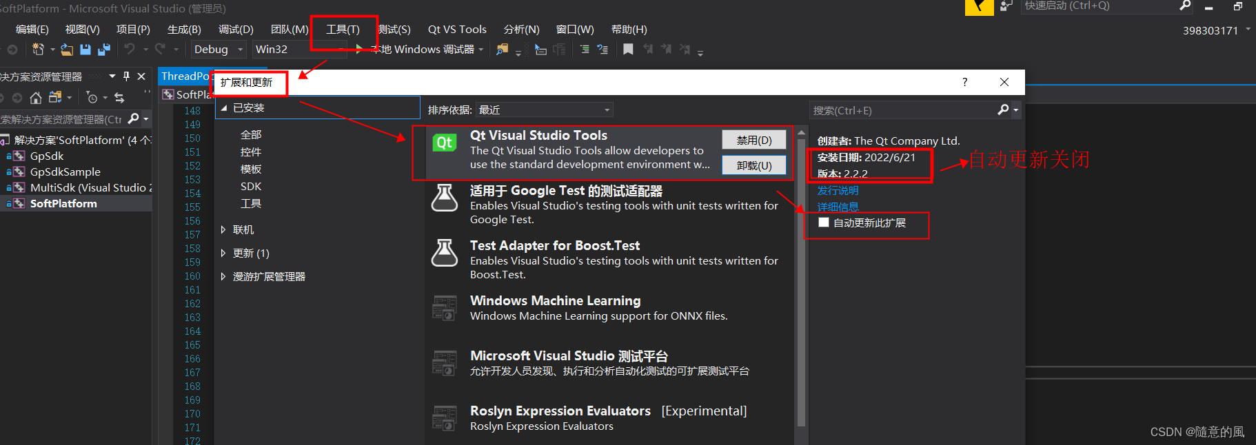Open the Solution Explorer window options dropdown

point(112,76)
